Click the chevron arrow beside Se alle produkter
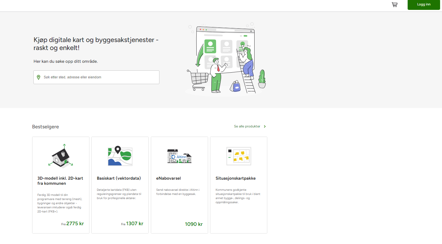Screen dimensions: 442x244 [265, 126]
